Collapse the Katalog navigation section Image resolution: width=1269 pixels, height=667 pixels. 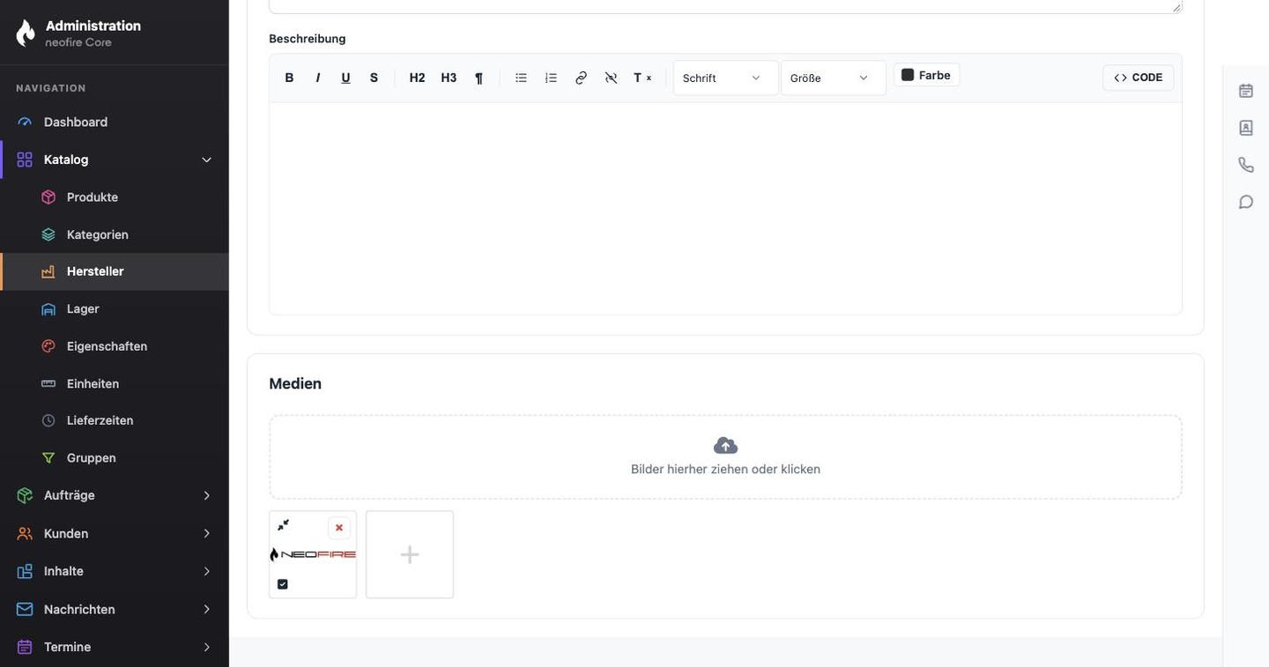[115, 159]
